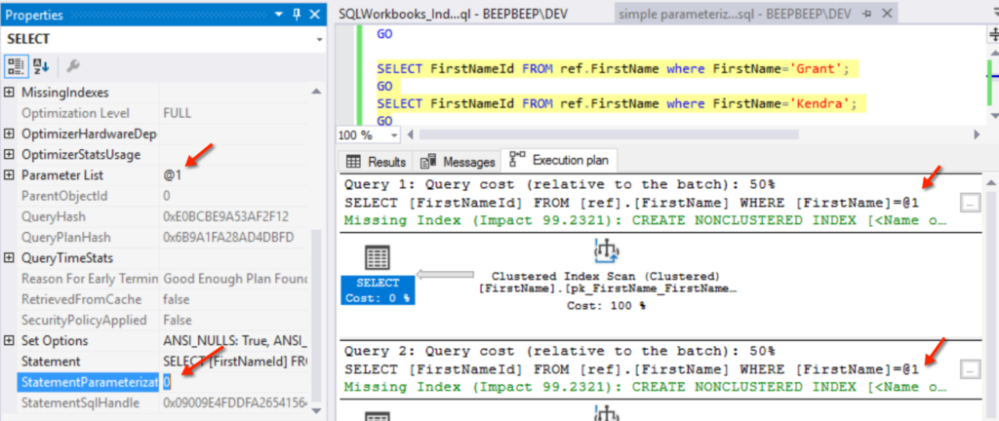Click the Categorized view icon in Properties
The height and width of the screenshot is (421, 999).
(x=17, y=66)
